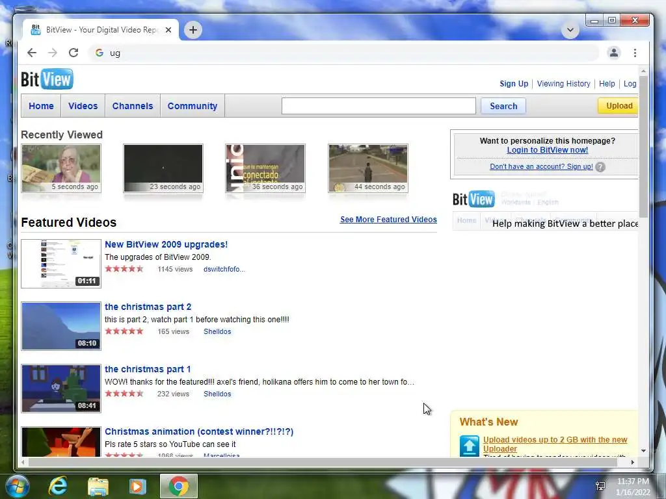The image size is (666, 499).
Task: Open the Windows Start button
Action: click(18, 486)
